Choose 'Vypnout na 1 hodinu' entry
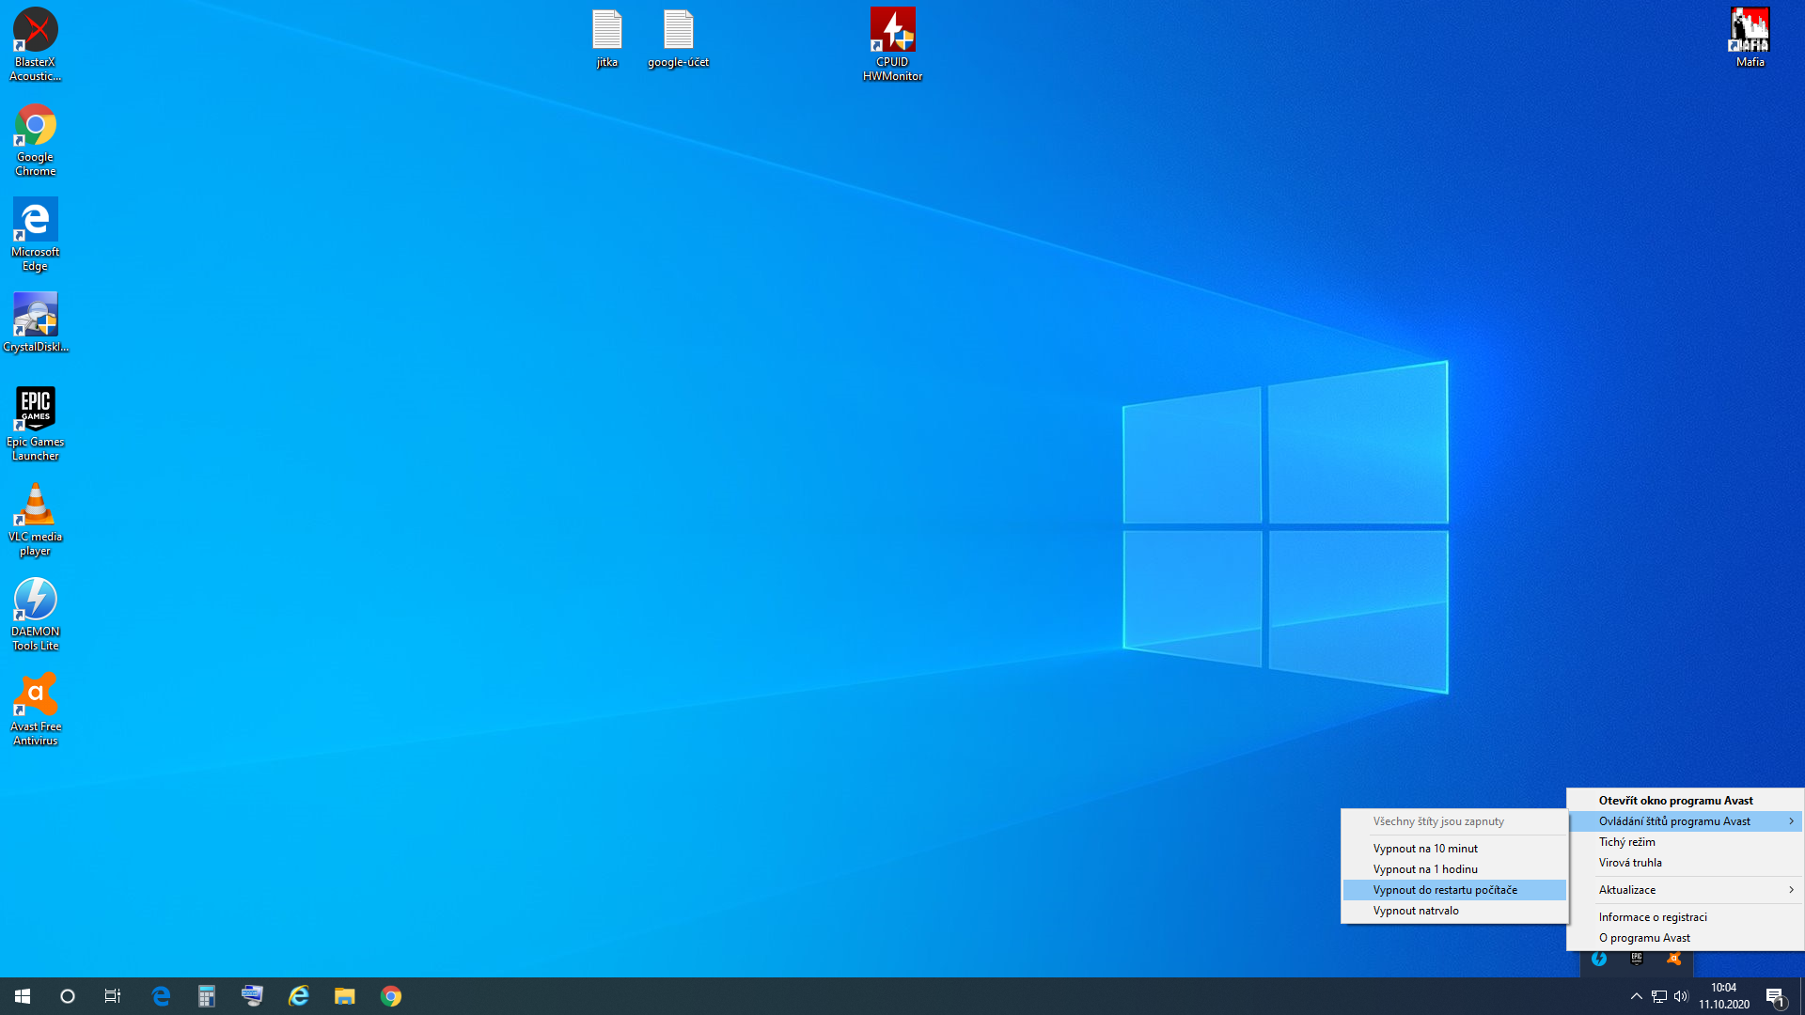The width and height of the screenshot is (1805, 1015). 1425,869
